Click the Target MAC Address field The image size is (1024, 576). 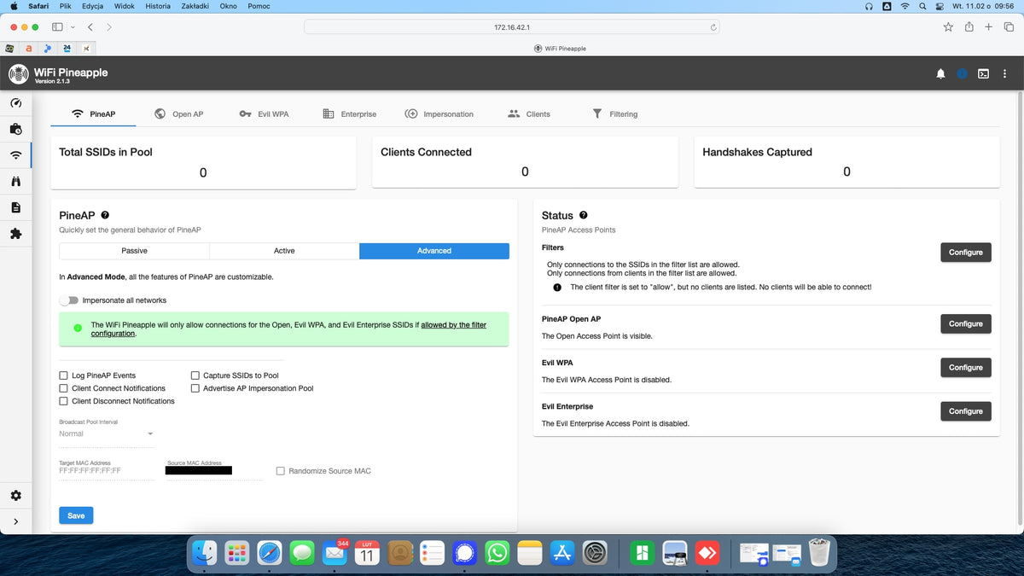(x=107, y=470)
